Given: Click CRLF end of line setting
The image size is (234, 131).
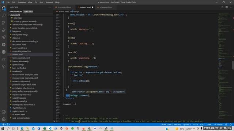Looking at the screenshot, I should 202,124.
